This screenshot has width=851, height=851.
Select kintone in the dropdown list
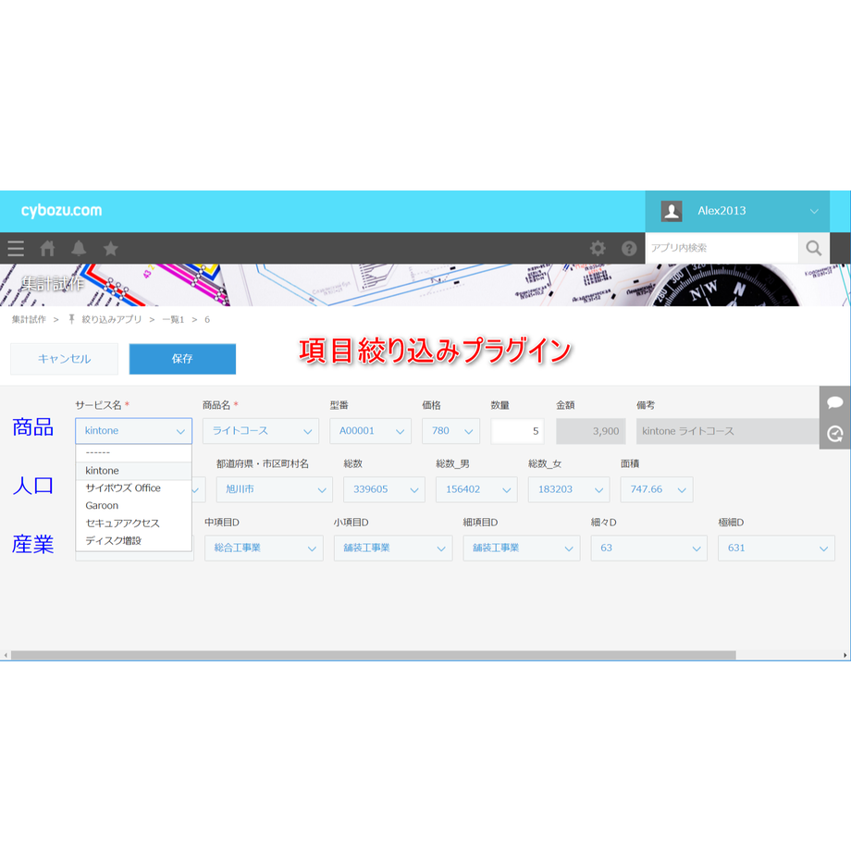[x=133, y=471]
